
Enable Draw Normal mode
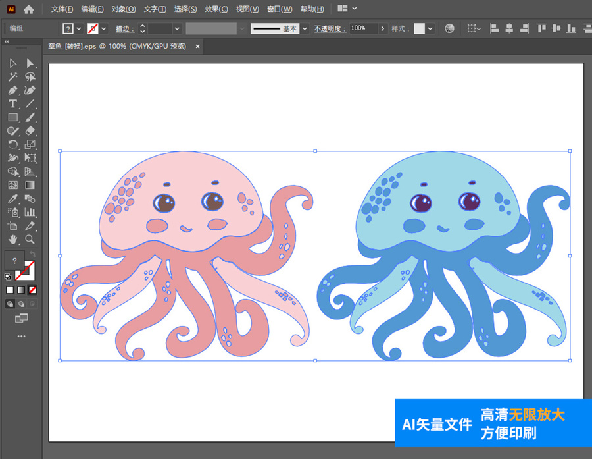10,304
